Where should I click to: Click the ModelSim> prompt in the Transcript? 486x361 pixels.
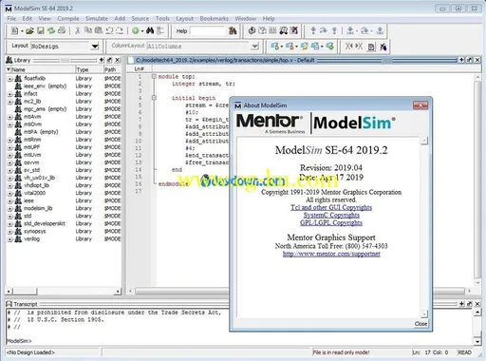pyautogui.click(x=19, y=341)
